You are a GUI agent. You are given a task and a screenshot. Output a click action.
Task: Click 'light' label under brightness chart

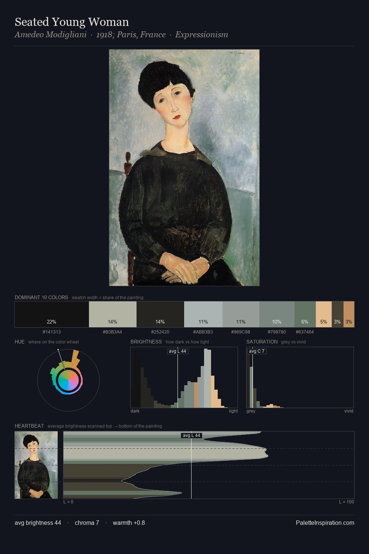pos(233,411)
